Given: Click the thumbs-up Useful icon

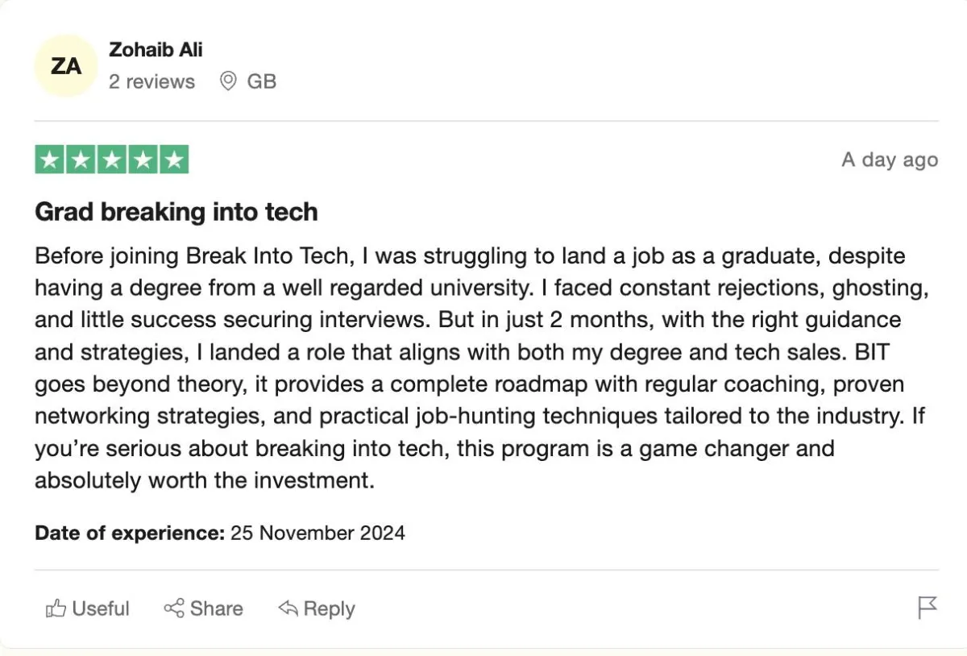Looking at the screenshot, I should (x=56, y=608).
